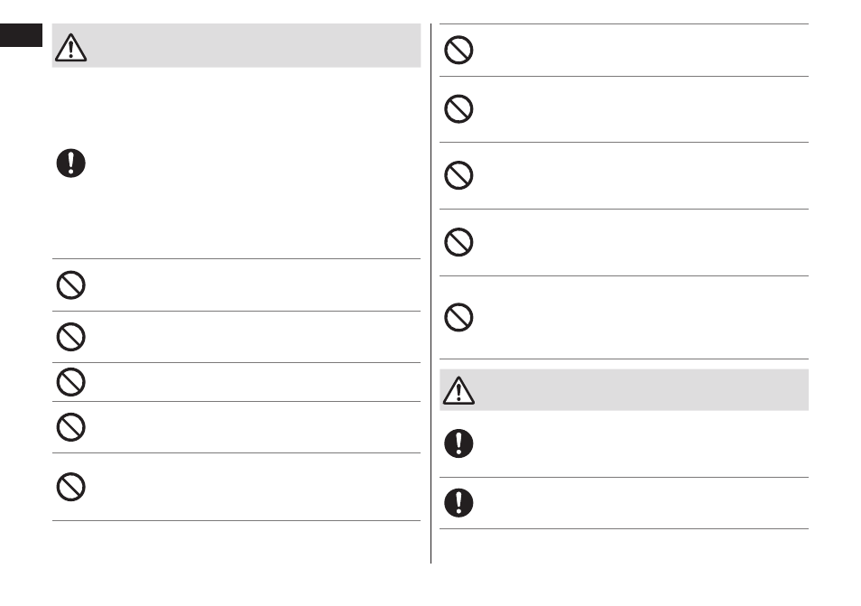
Task: Select the third prohibition sign in the right column
Action: tap(458, 175)
